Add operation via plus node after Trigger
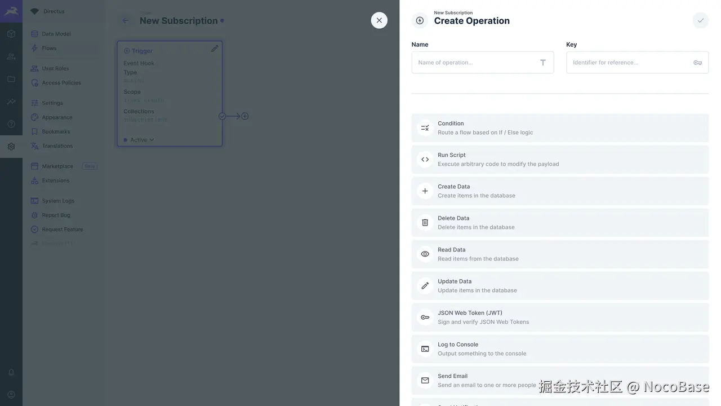Screen dimensions: 721x406 click(x=244, y=116)
